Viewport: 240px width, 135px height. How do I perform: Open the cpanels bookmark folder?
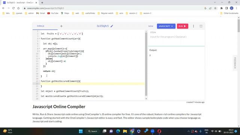click(x=17, y=13)
